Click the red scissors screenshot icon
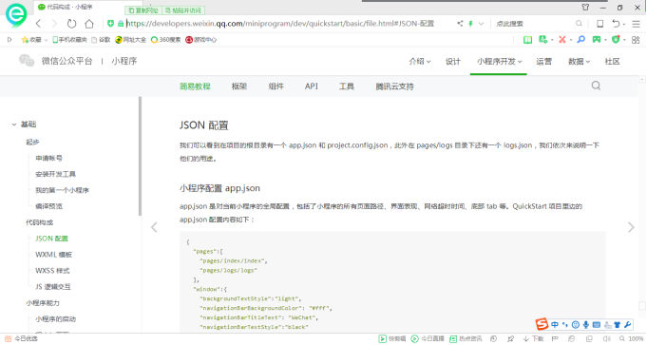 pos(562,40)
